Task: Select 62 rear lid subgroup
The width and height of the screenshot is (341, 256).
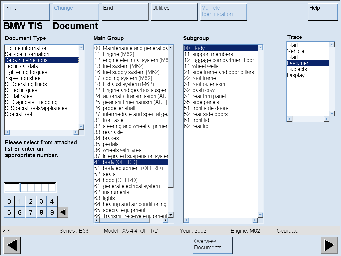Action: [200, 126]
